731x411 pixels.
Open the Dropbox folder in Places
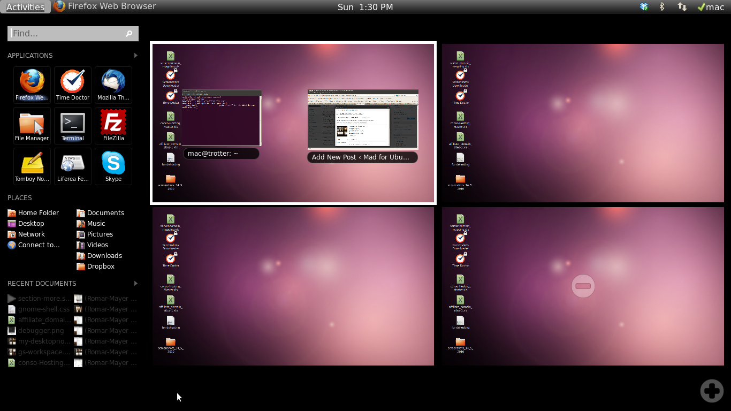pyautogui.click(x=100, y=266)
